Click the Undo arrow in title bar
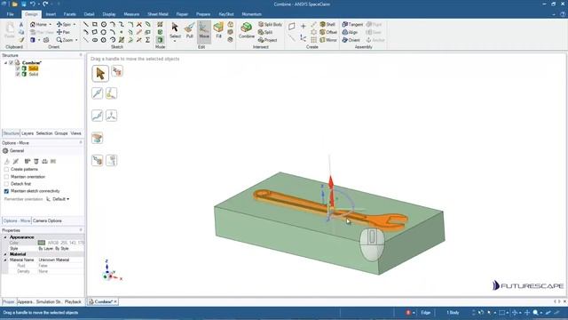 click(33, 4)
